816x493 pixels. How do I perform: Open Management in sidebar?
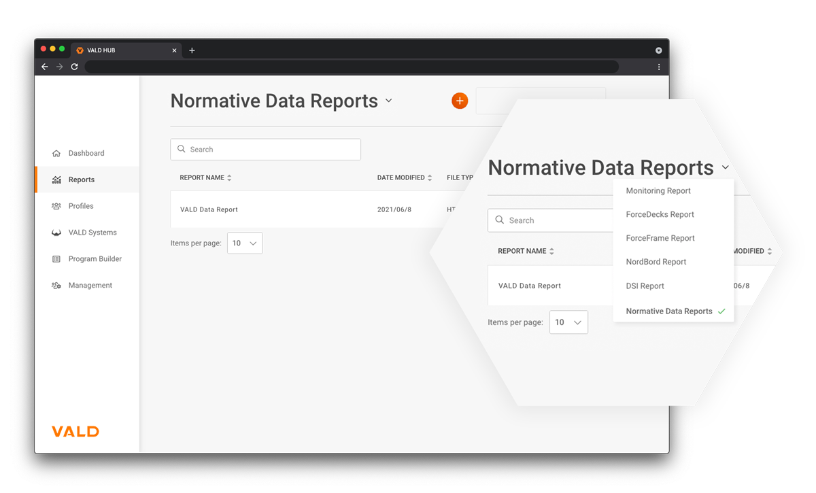coord(90,286)
